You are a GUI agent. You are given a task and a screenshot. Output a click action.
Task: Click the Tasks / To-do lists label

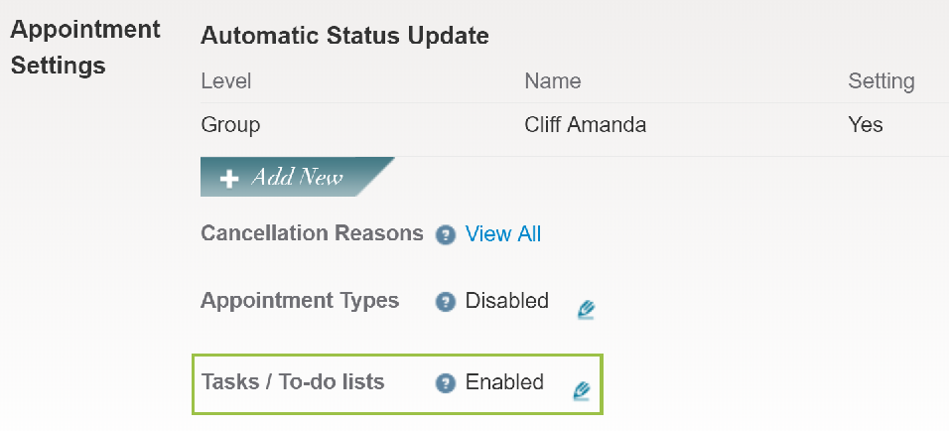coord(293,381)
